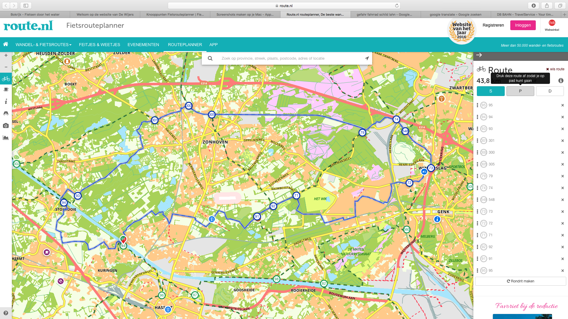The height and width of the screenshot is (319, 568).
Task: Open the Evenementen menu item
Action: (x=143, y=45)
